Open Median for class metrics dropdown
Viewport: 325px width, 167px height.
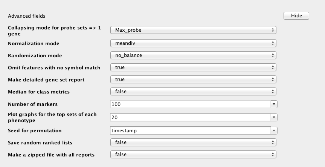click(193, 92)
